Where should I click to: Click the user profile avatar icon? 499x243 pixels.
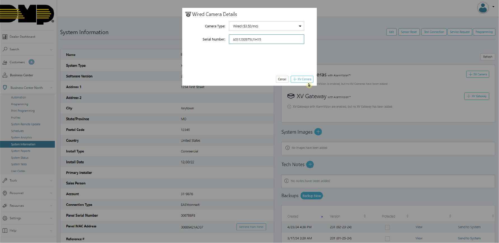point(483,8)
